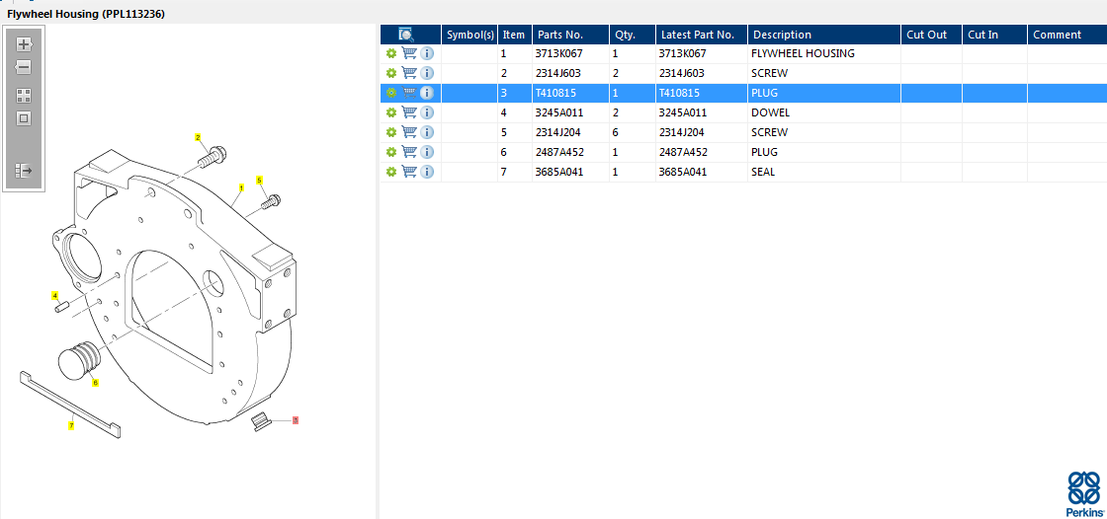This screenshot has height=519, width=1107.
Task: Select callout 1 on the diagram
Action: 241,188
